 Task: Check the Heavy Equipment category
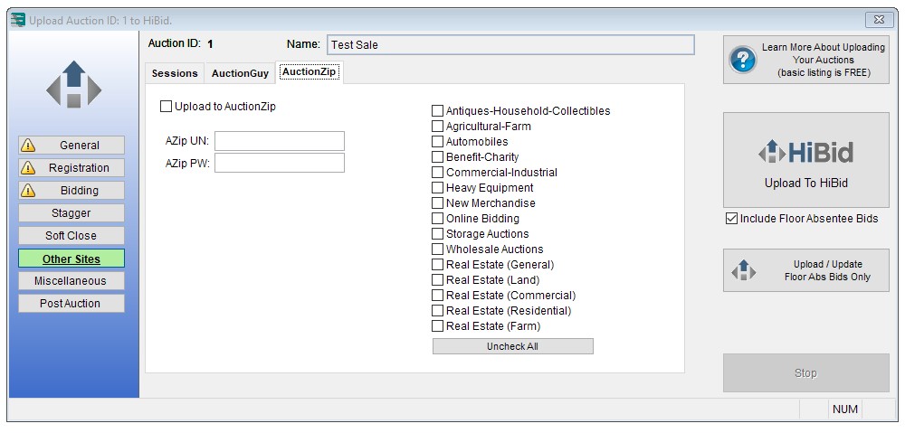point(437,187)
